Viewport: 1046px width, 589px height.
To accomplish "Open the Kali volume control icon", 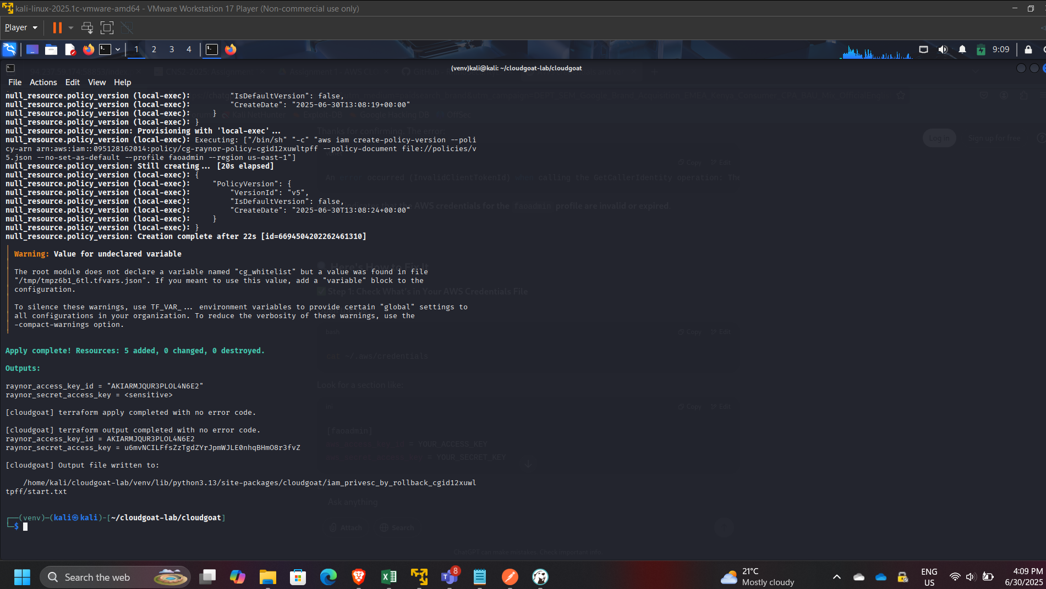I will point(943,49).
